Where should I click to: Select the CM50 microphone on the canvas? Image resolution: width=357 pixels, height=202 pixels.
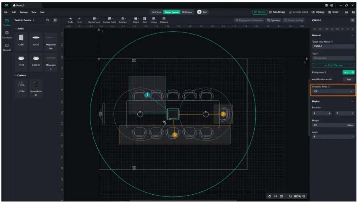pos(173,114)
